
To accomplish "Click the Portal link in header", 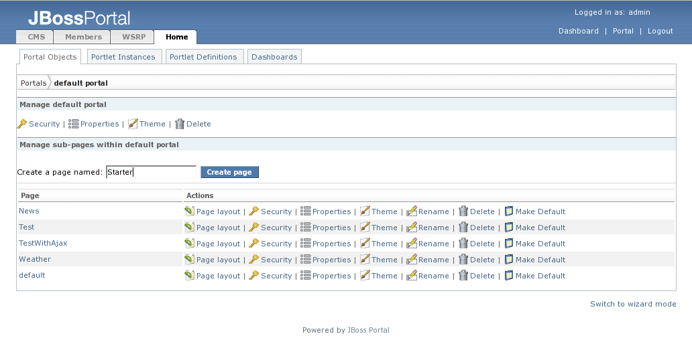I will (623, 31).
